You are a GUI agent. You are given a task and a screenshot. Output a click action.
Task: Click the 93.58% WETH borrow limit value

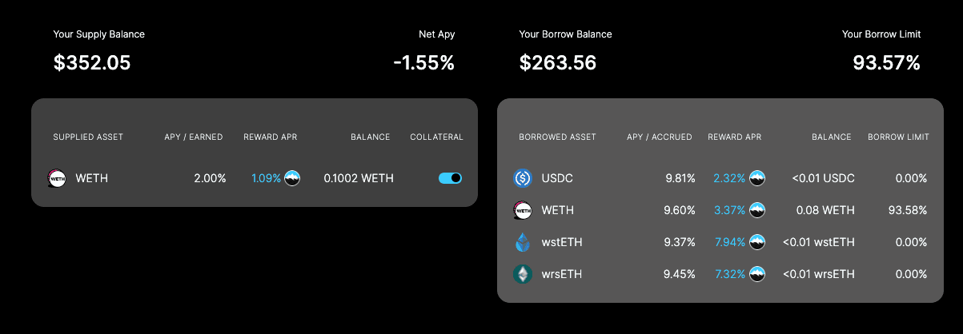(x=907, y=210)
